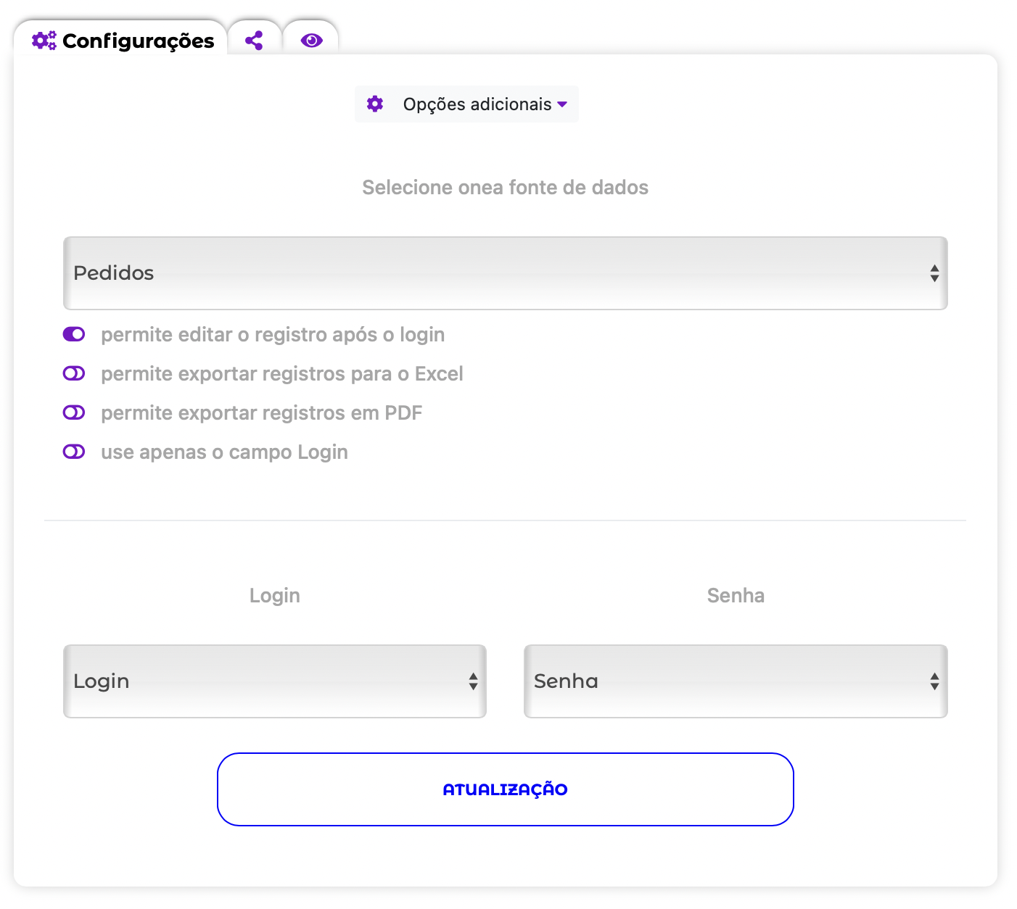The width and height of the screenshot is (1017, 909).
Task: Disable permite editar o registro após o login
Action: point(74,334)
